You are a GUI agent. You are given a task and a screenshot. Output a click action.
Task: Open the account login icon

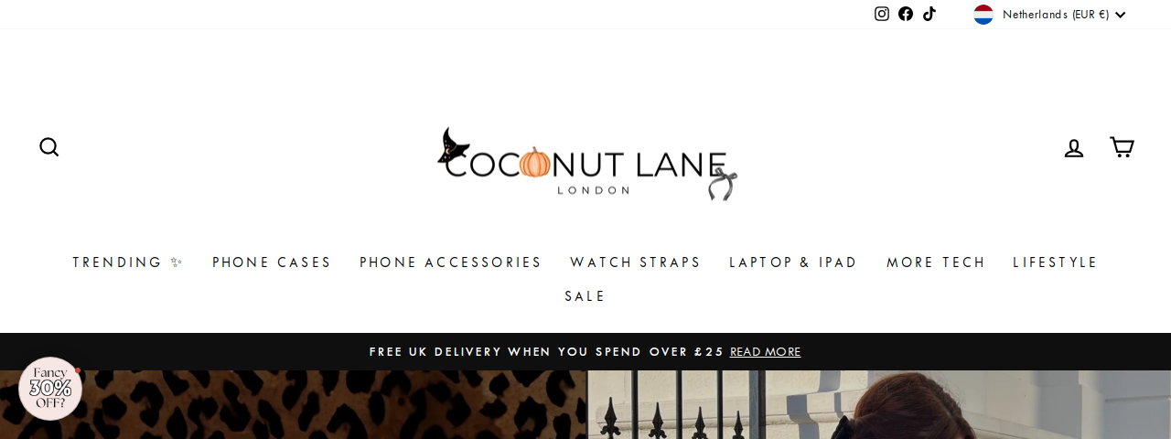coord(1074,147)
